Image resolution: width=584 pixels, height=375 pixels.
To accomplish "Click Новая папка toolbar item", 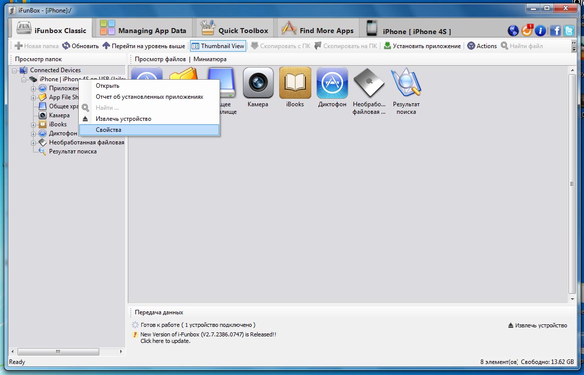I will (x=37, y=46).
